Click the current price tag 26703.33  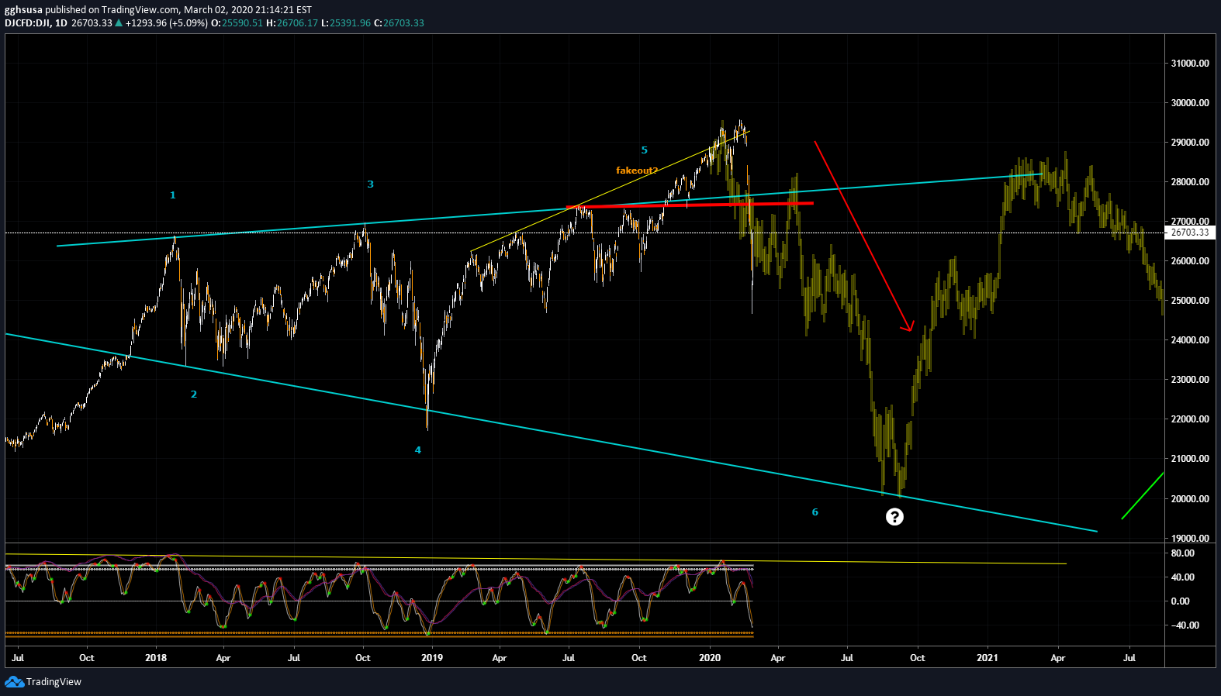(1189, 233)
